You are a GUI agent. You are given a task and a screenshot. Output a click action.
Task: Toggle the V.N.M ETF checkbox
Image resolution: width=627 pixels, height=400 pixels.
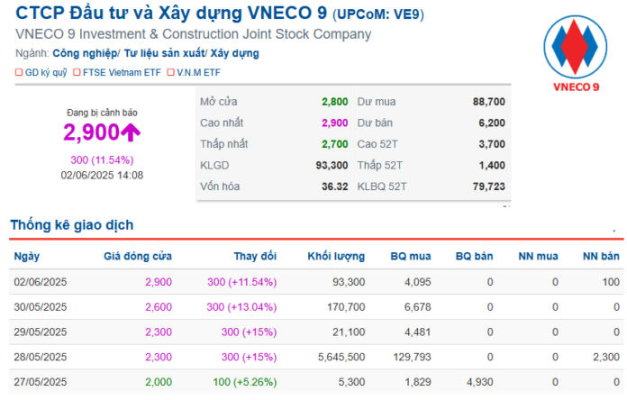171,72
